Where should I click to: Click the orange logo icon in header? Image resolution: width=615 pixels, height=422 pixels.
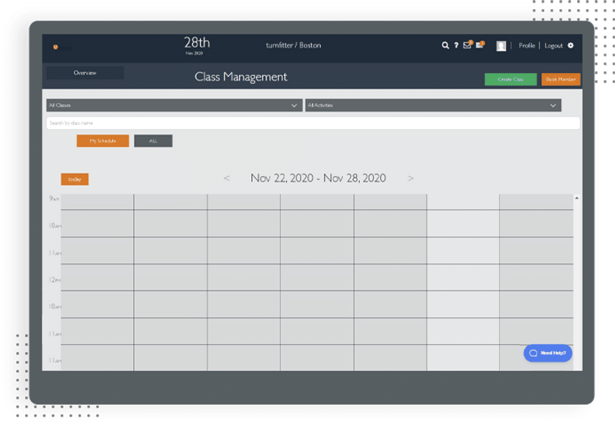55,47
